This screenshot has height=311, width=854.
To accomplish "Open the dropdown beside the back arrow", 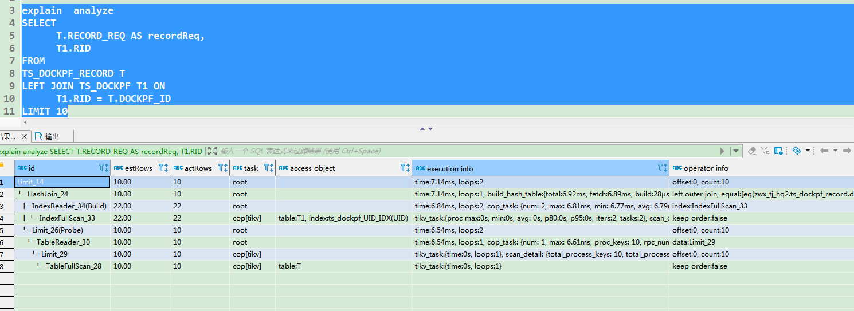I will coord(835,151).
